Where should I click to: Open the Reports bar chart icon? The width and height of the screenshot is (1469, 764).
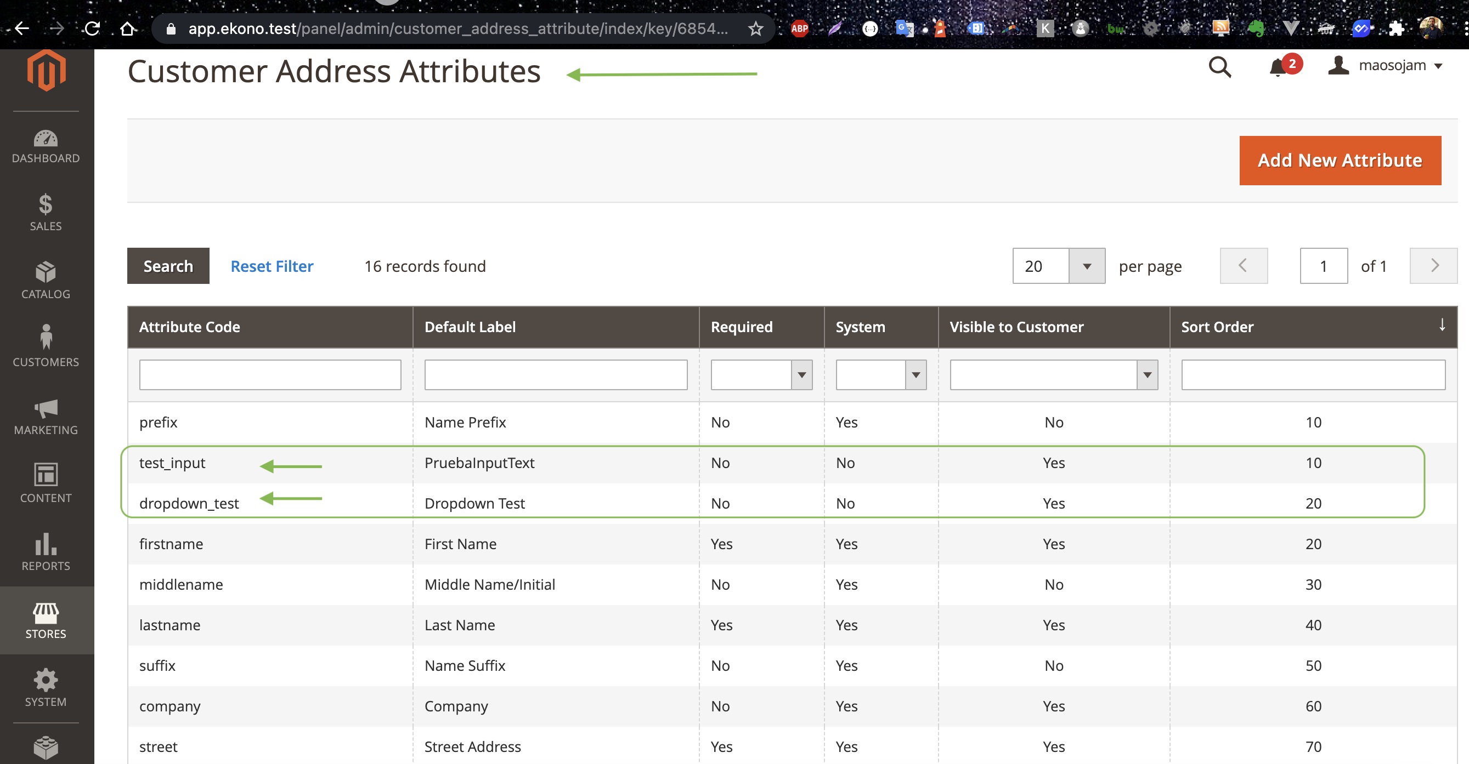click(x=46, y=551)
